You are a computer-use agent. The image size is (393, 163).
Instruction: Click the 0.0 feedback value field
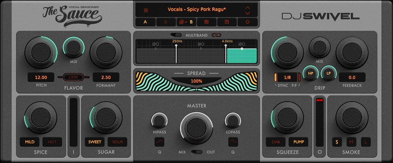tap(352, 77)
